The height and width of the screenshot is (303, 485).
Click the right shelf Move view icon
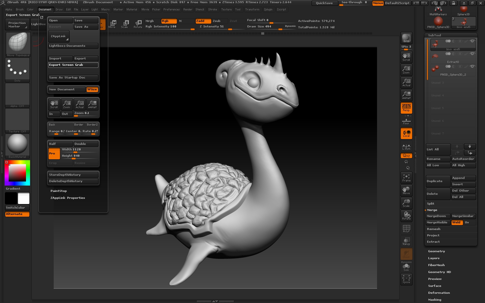pyautogui.click(x=406, y=190)
